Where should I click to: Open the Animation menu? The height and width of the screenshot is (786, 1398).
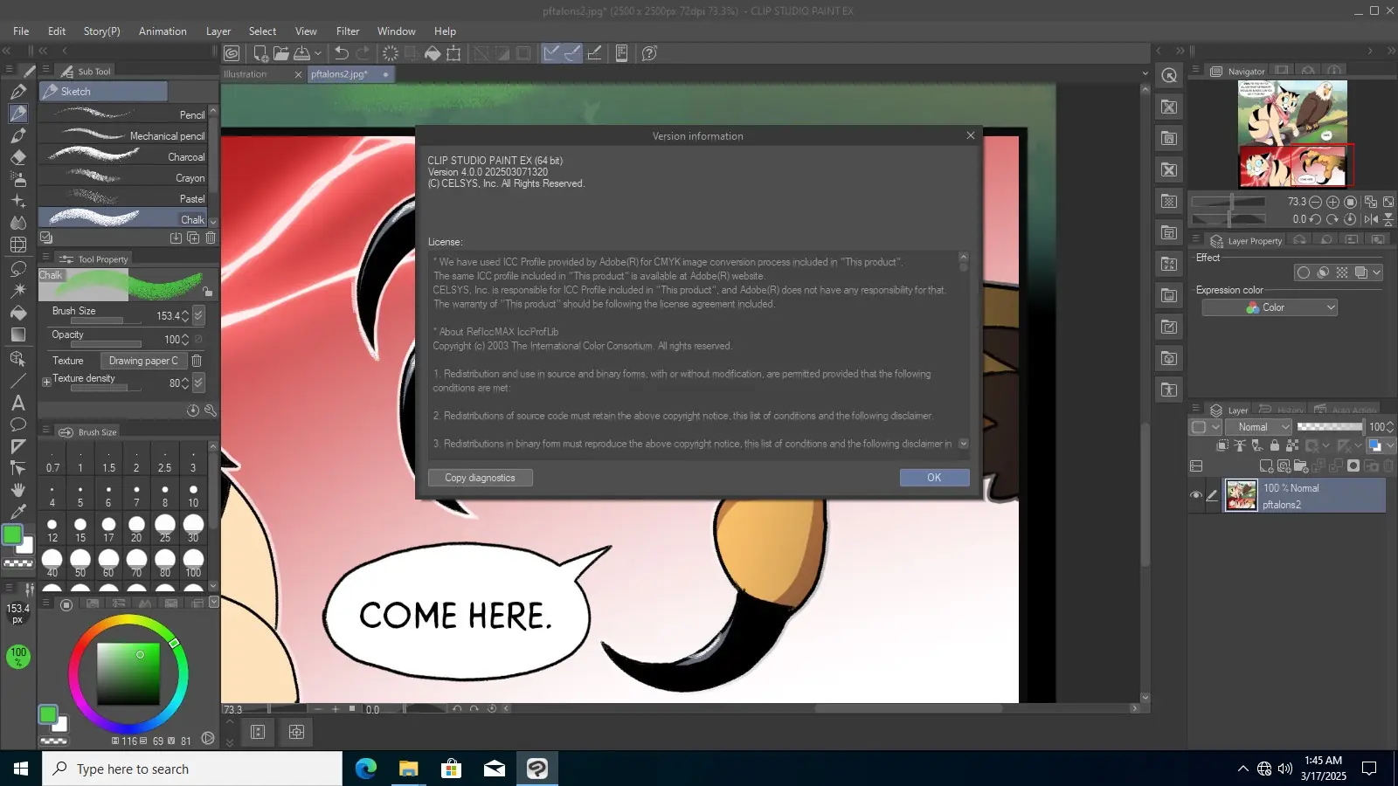click(163, 31)
